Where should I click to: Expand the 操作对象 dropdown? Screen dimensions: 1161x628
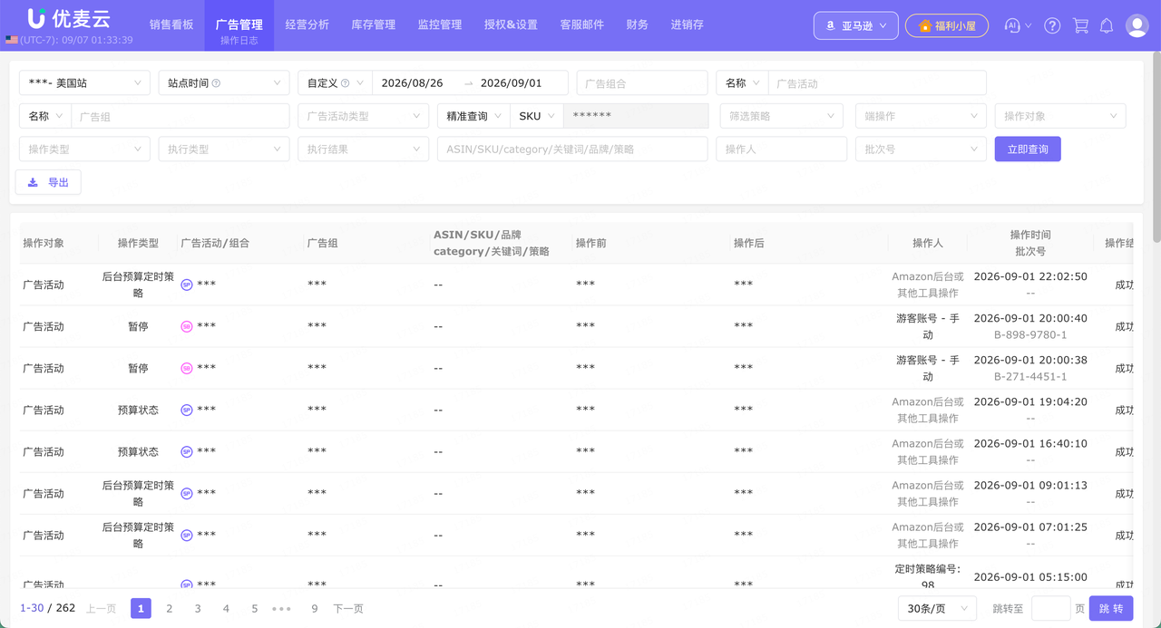pyautogui.click(x=1060, y=116)
